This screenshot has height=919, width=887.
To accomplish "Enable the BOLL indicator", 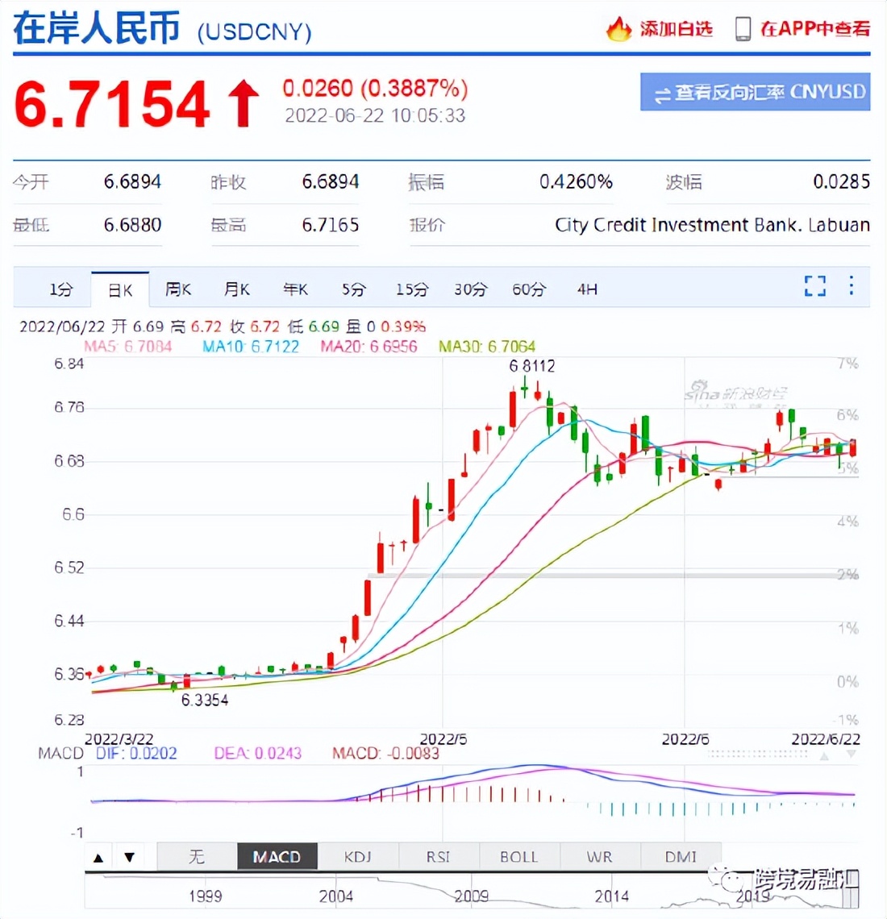I will [x=519, y=856].
